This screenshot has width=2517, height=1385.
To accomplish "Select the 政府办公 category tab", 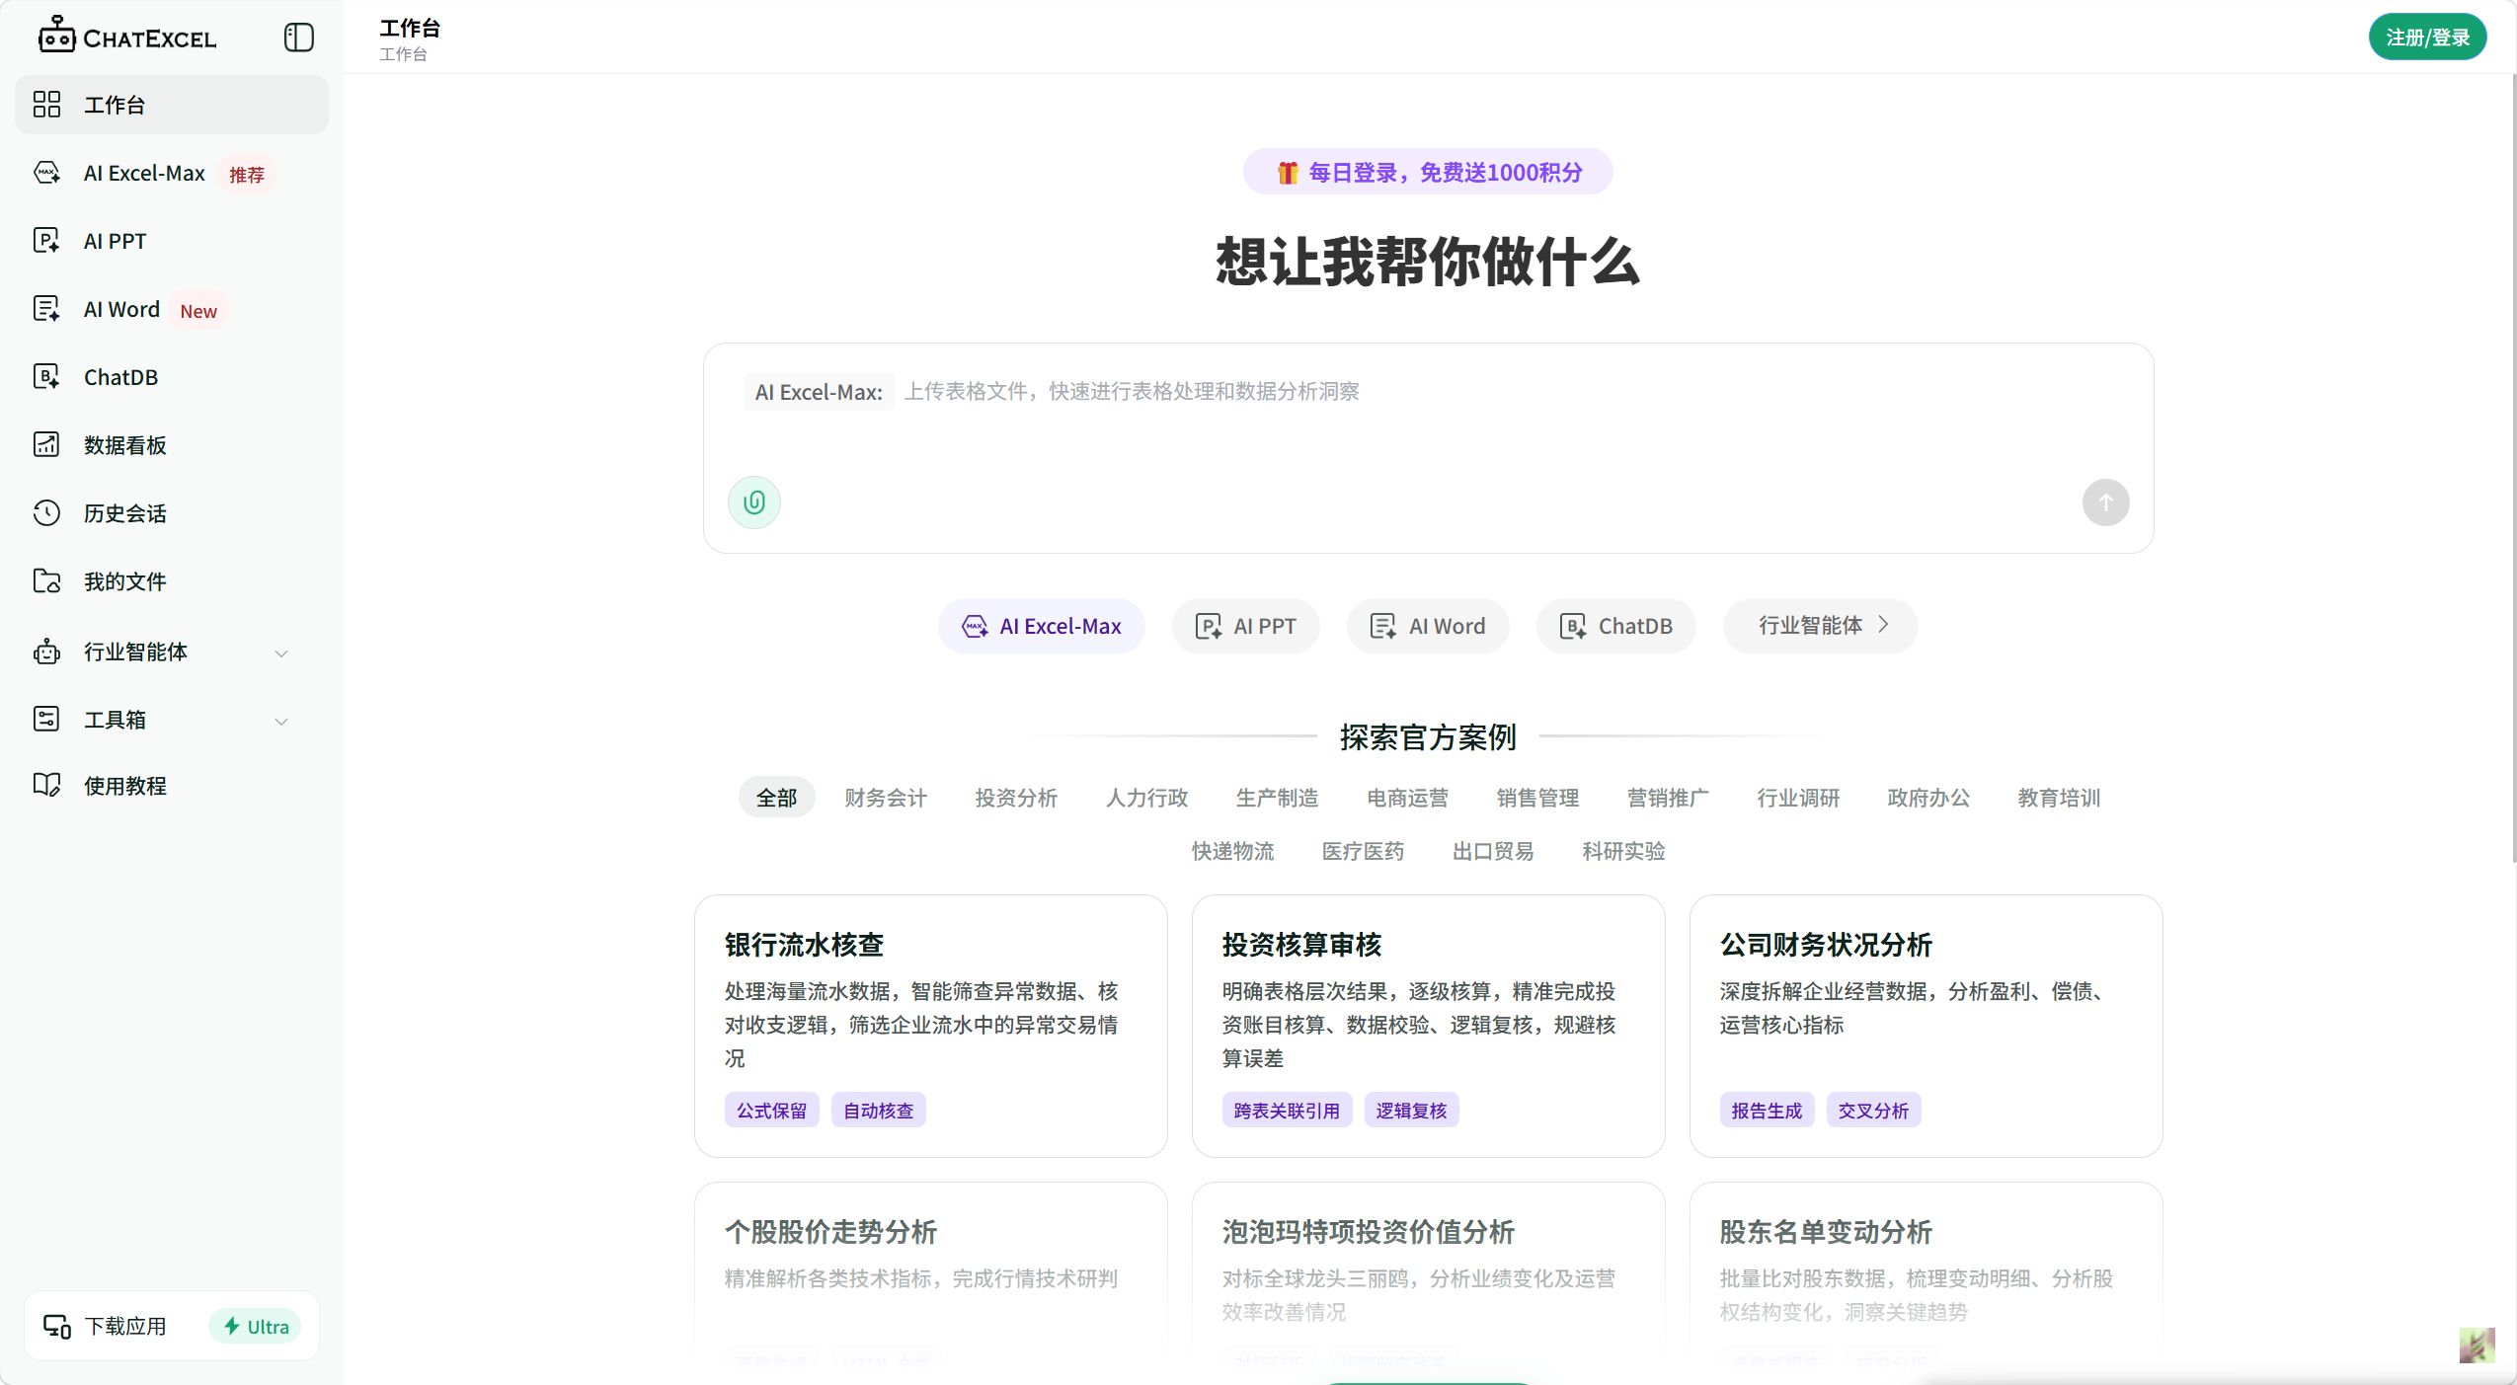I will [1928, 798].
